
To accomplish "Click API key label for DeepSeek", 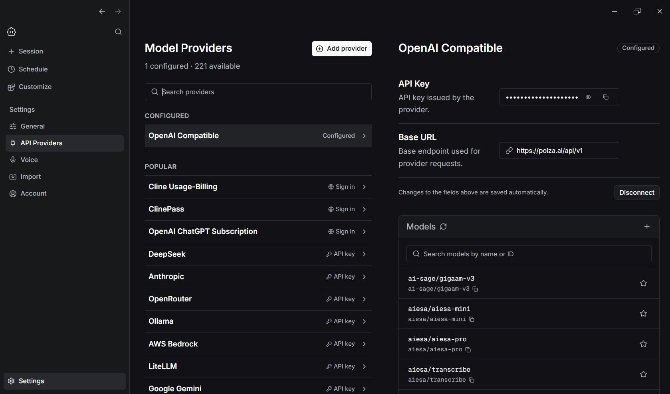I will click(341, 254).
